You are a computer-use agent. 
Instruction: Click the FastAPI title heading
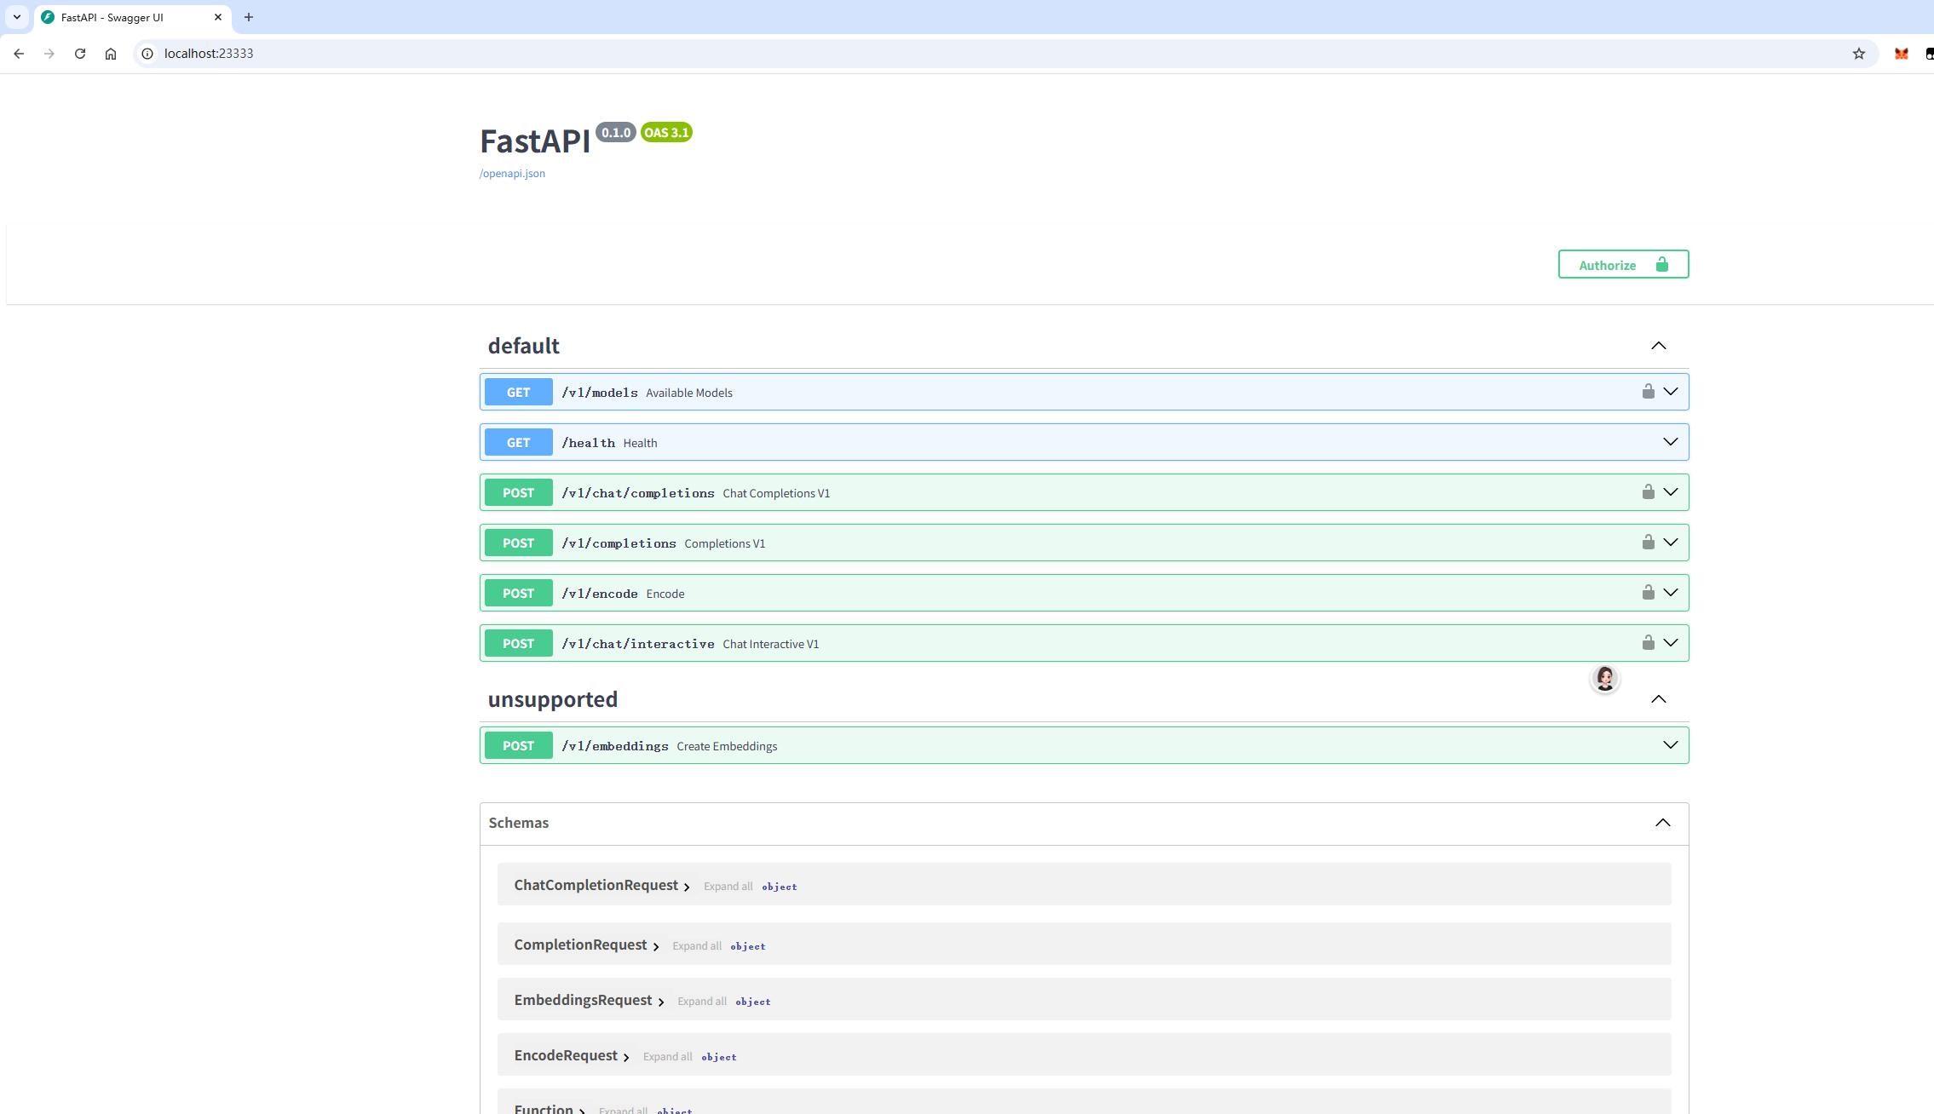click(x=534, y=141)
